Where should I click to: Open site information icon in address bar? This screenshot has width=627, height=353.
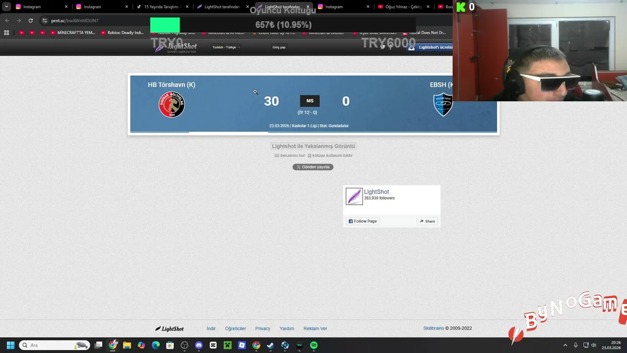tap(45, 21)
